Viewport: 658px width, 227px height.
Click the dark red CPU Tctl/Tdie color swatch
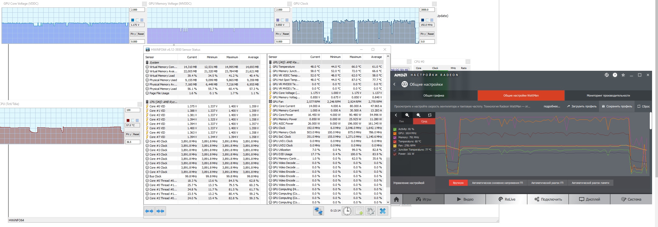tap(128, 120)
